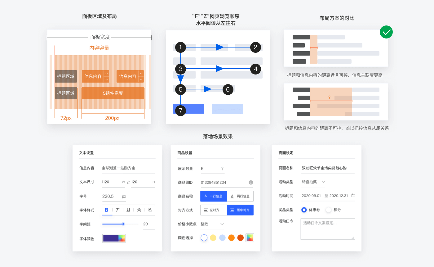Screen dimensions: 434x267
Task: Click the 面板区域及布局 title
Action: click(x=100, y=16)
